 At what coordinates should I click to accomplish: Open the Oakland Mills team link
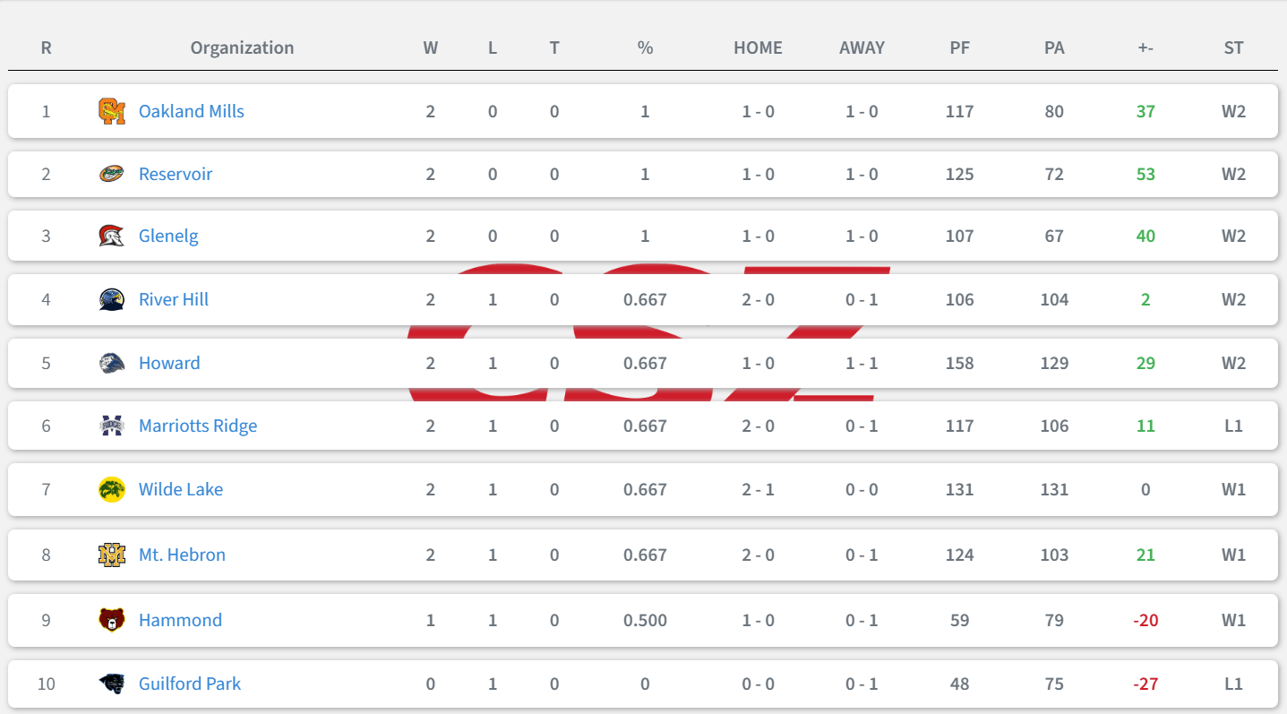[192, 111]
